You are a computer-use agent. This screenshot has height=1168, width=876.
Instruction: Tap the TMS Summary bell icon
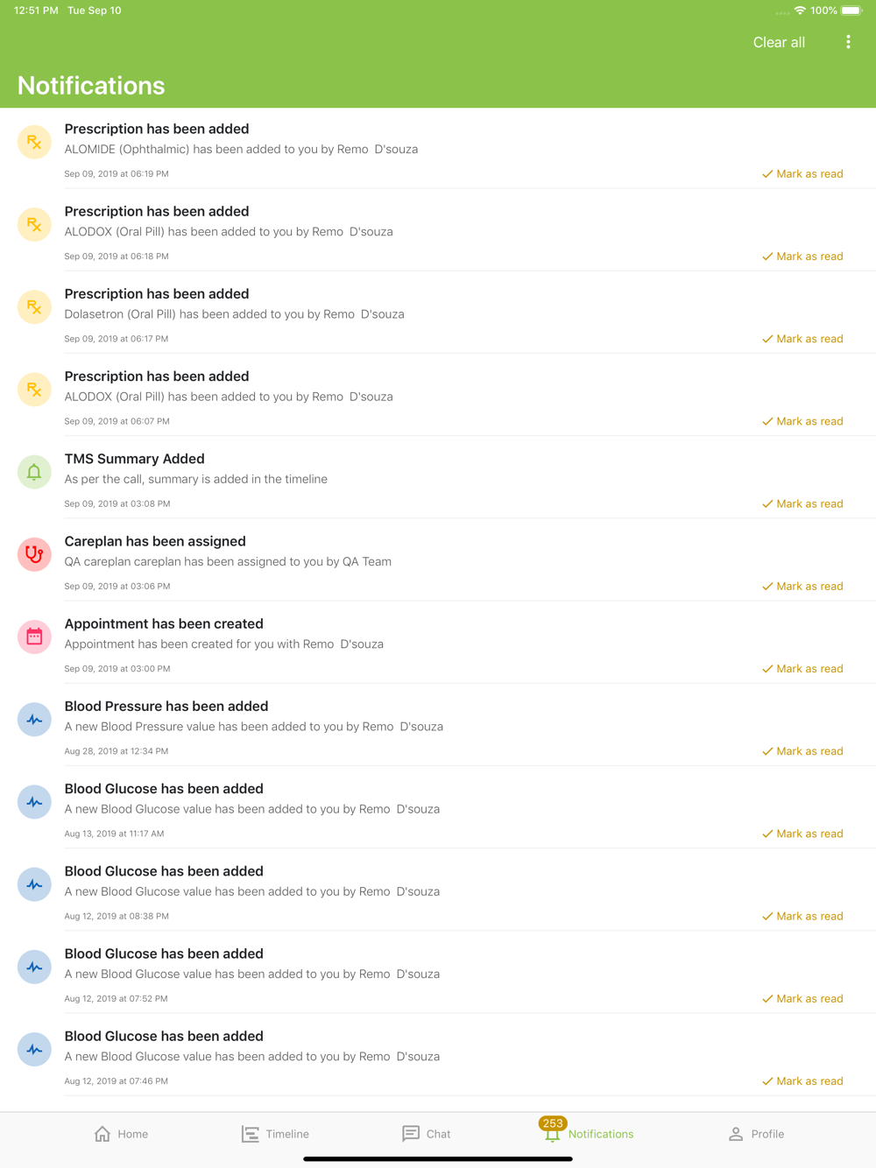pyautogui.click(x=34, y=472)
